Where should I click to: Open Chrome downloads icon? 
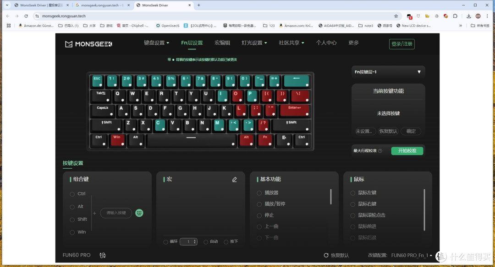[x=469, y=16]
